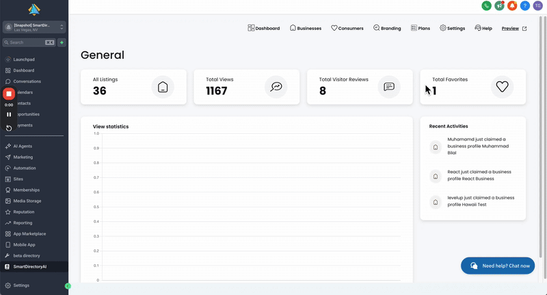Restart the recording with the circular arrow
The width and height of the screenshot is (547, 295).
tap(9, 128)
